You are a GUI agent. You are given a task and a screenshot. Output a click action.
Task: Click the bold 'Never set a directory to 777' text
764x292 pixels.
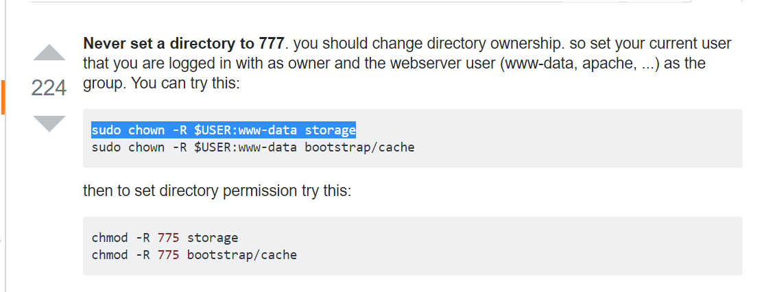[183, 45]
